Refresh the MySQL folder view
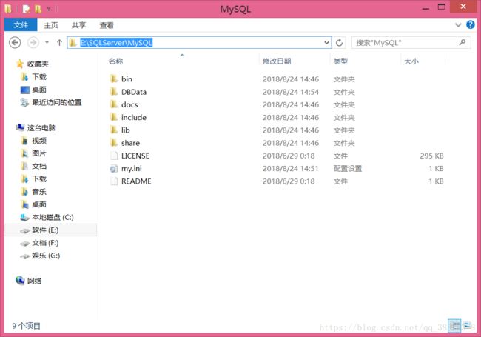Image resolution: width=481 pixels, height=337 pixels. pyautogui.click(x=339, y=43)
